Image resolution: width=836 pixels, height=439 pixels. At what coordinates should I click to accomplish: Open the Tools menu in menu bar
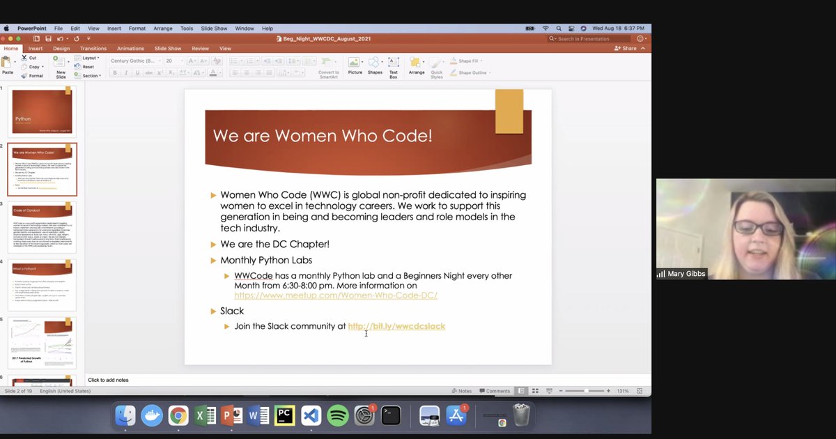tap(187, 29)
